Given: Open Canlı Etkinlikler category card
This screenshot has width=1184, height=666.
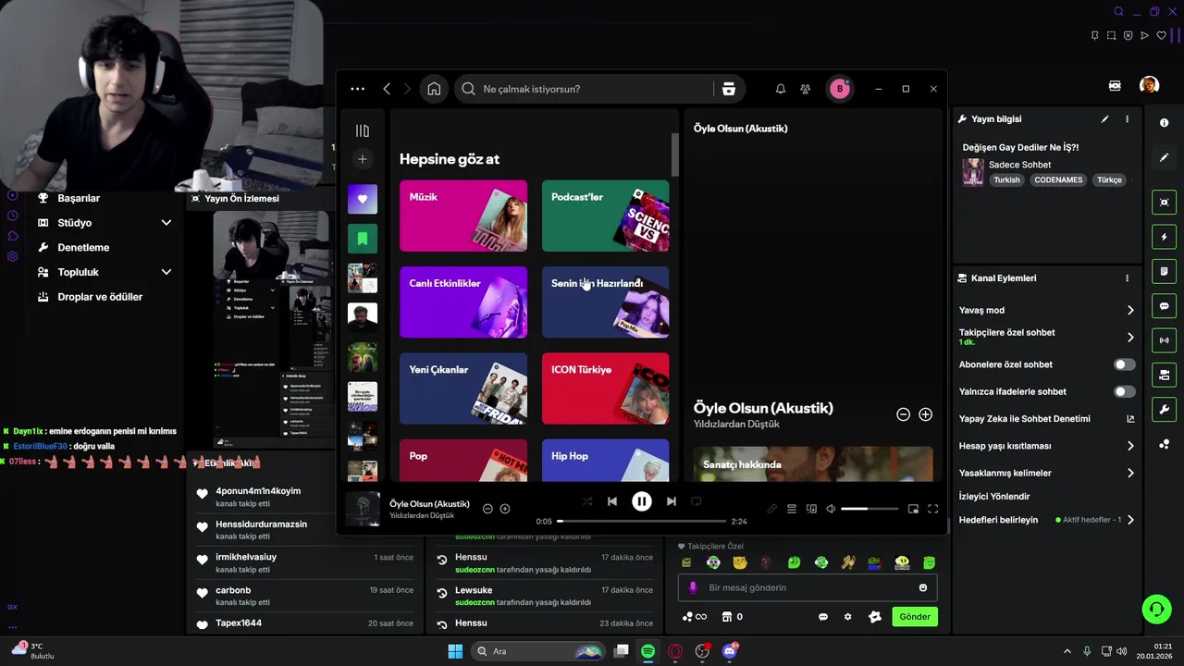Looking at the screenshot, I should pos(463,302).
